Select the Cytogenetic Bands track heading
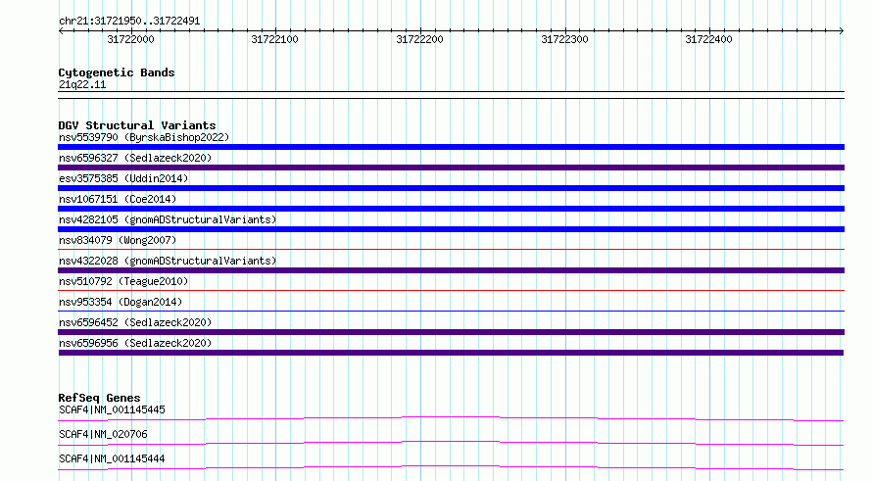The height and width of the screenshot is (481, 872). click(x=117, y=72)
